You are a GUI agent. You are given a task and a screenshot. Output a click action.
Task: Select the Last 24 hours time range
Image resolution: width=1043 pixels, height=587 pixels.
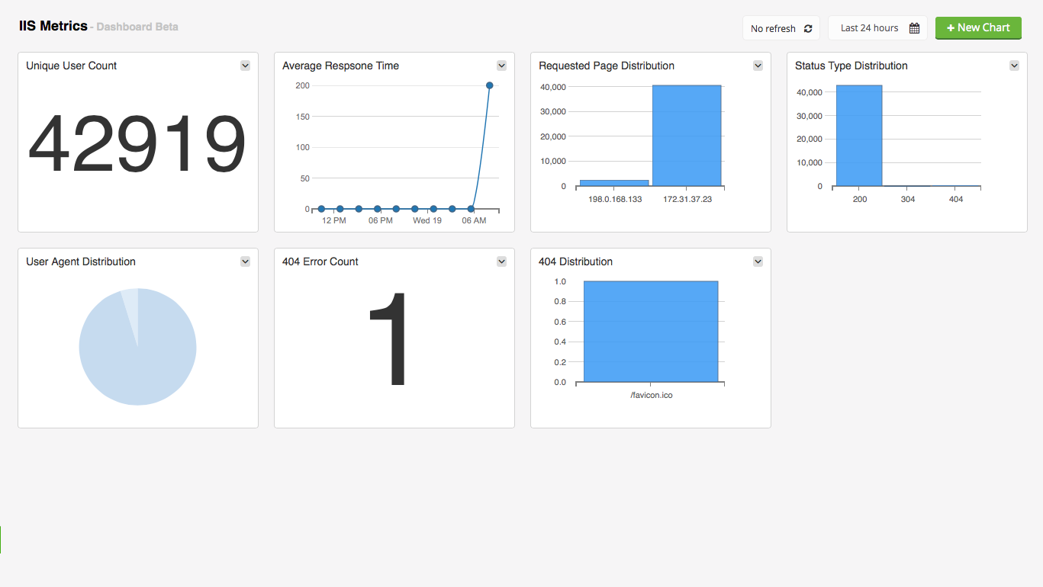870,28
